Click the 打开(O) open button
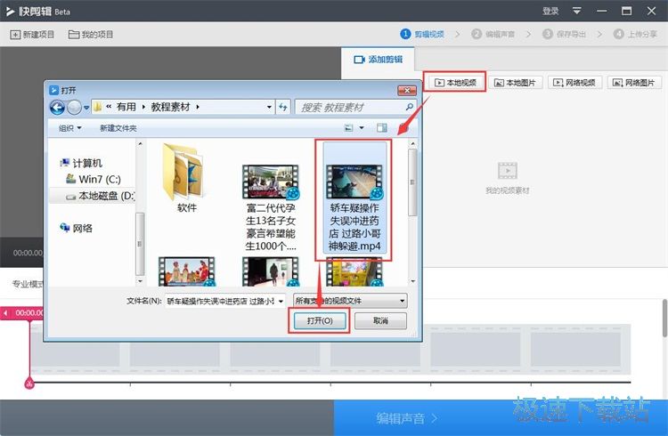 click(320, 320)
